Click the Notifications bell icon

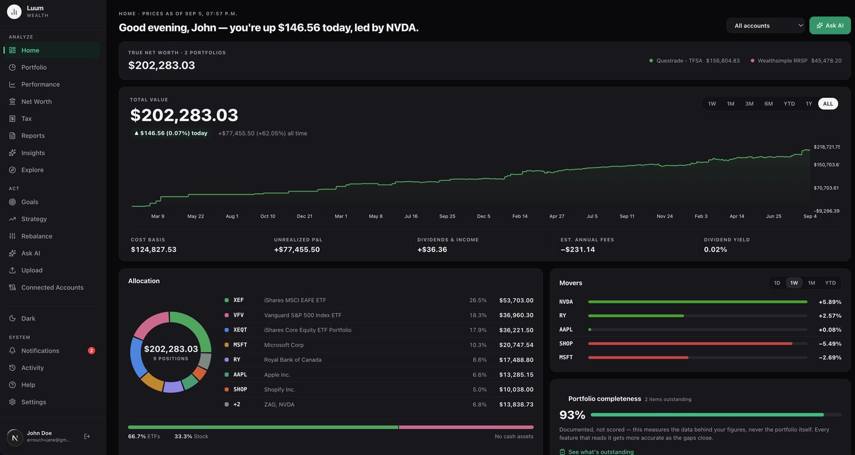pyautogui.click(x=12, y=351)
